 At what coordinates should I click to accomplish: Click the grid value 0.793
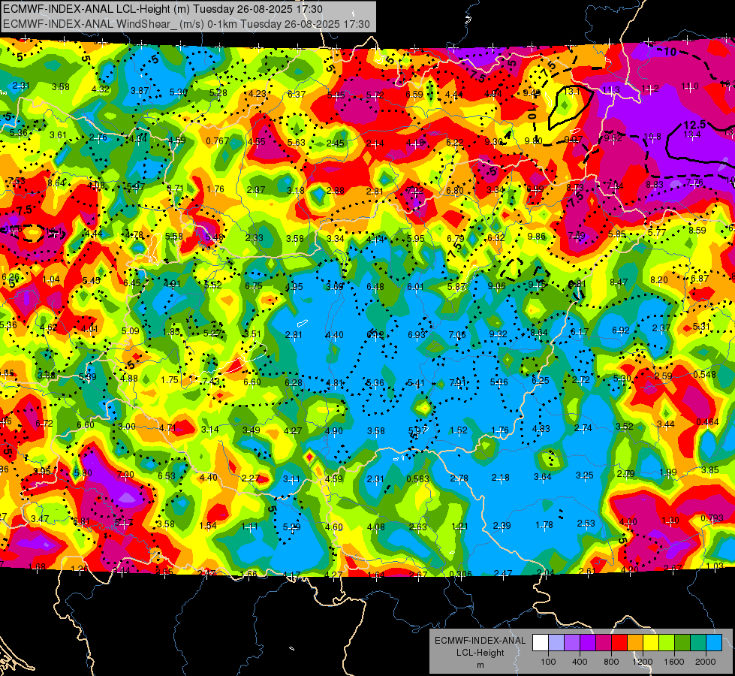click(x=712, y=518)
